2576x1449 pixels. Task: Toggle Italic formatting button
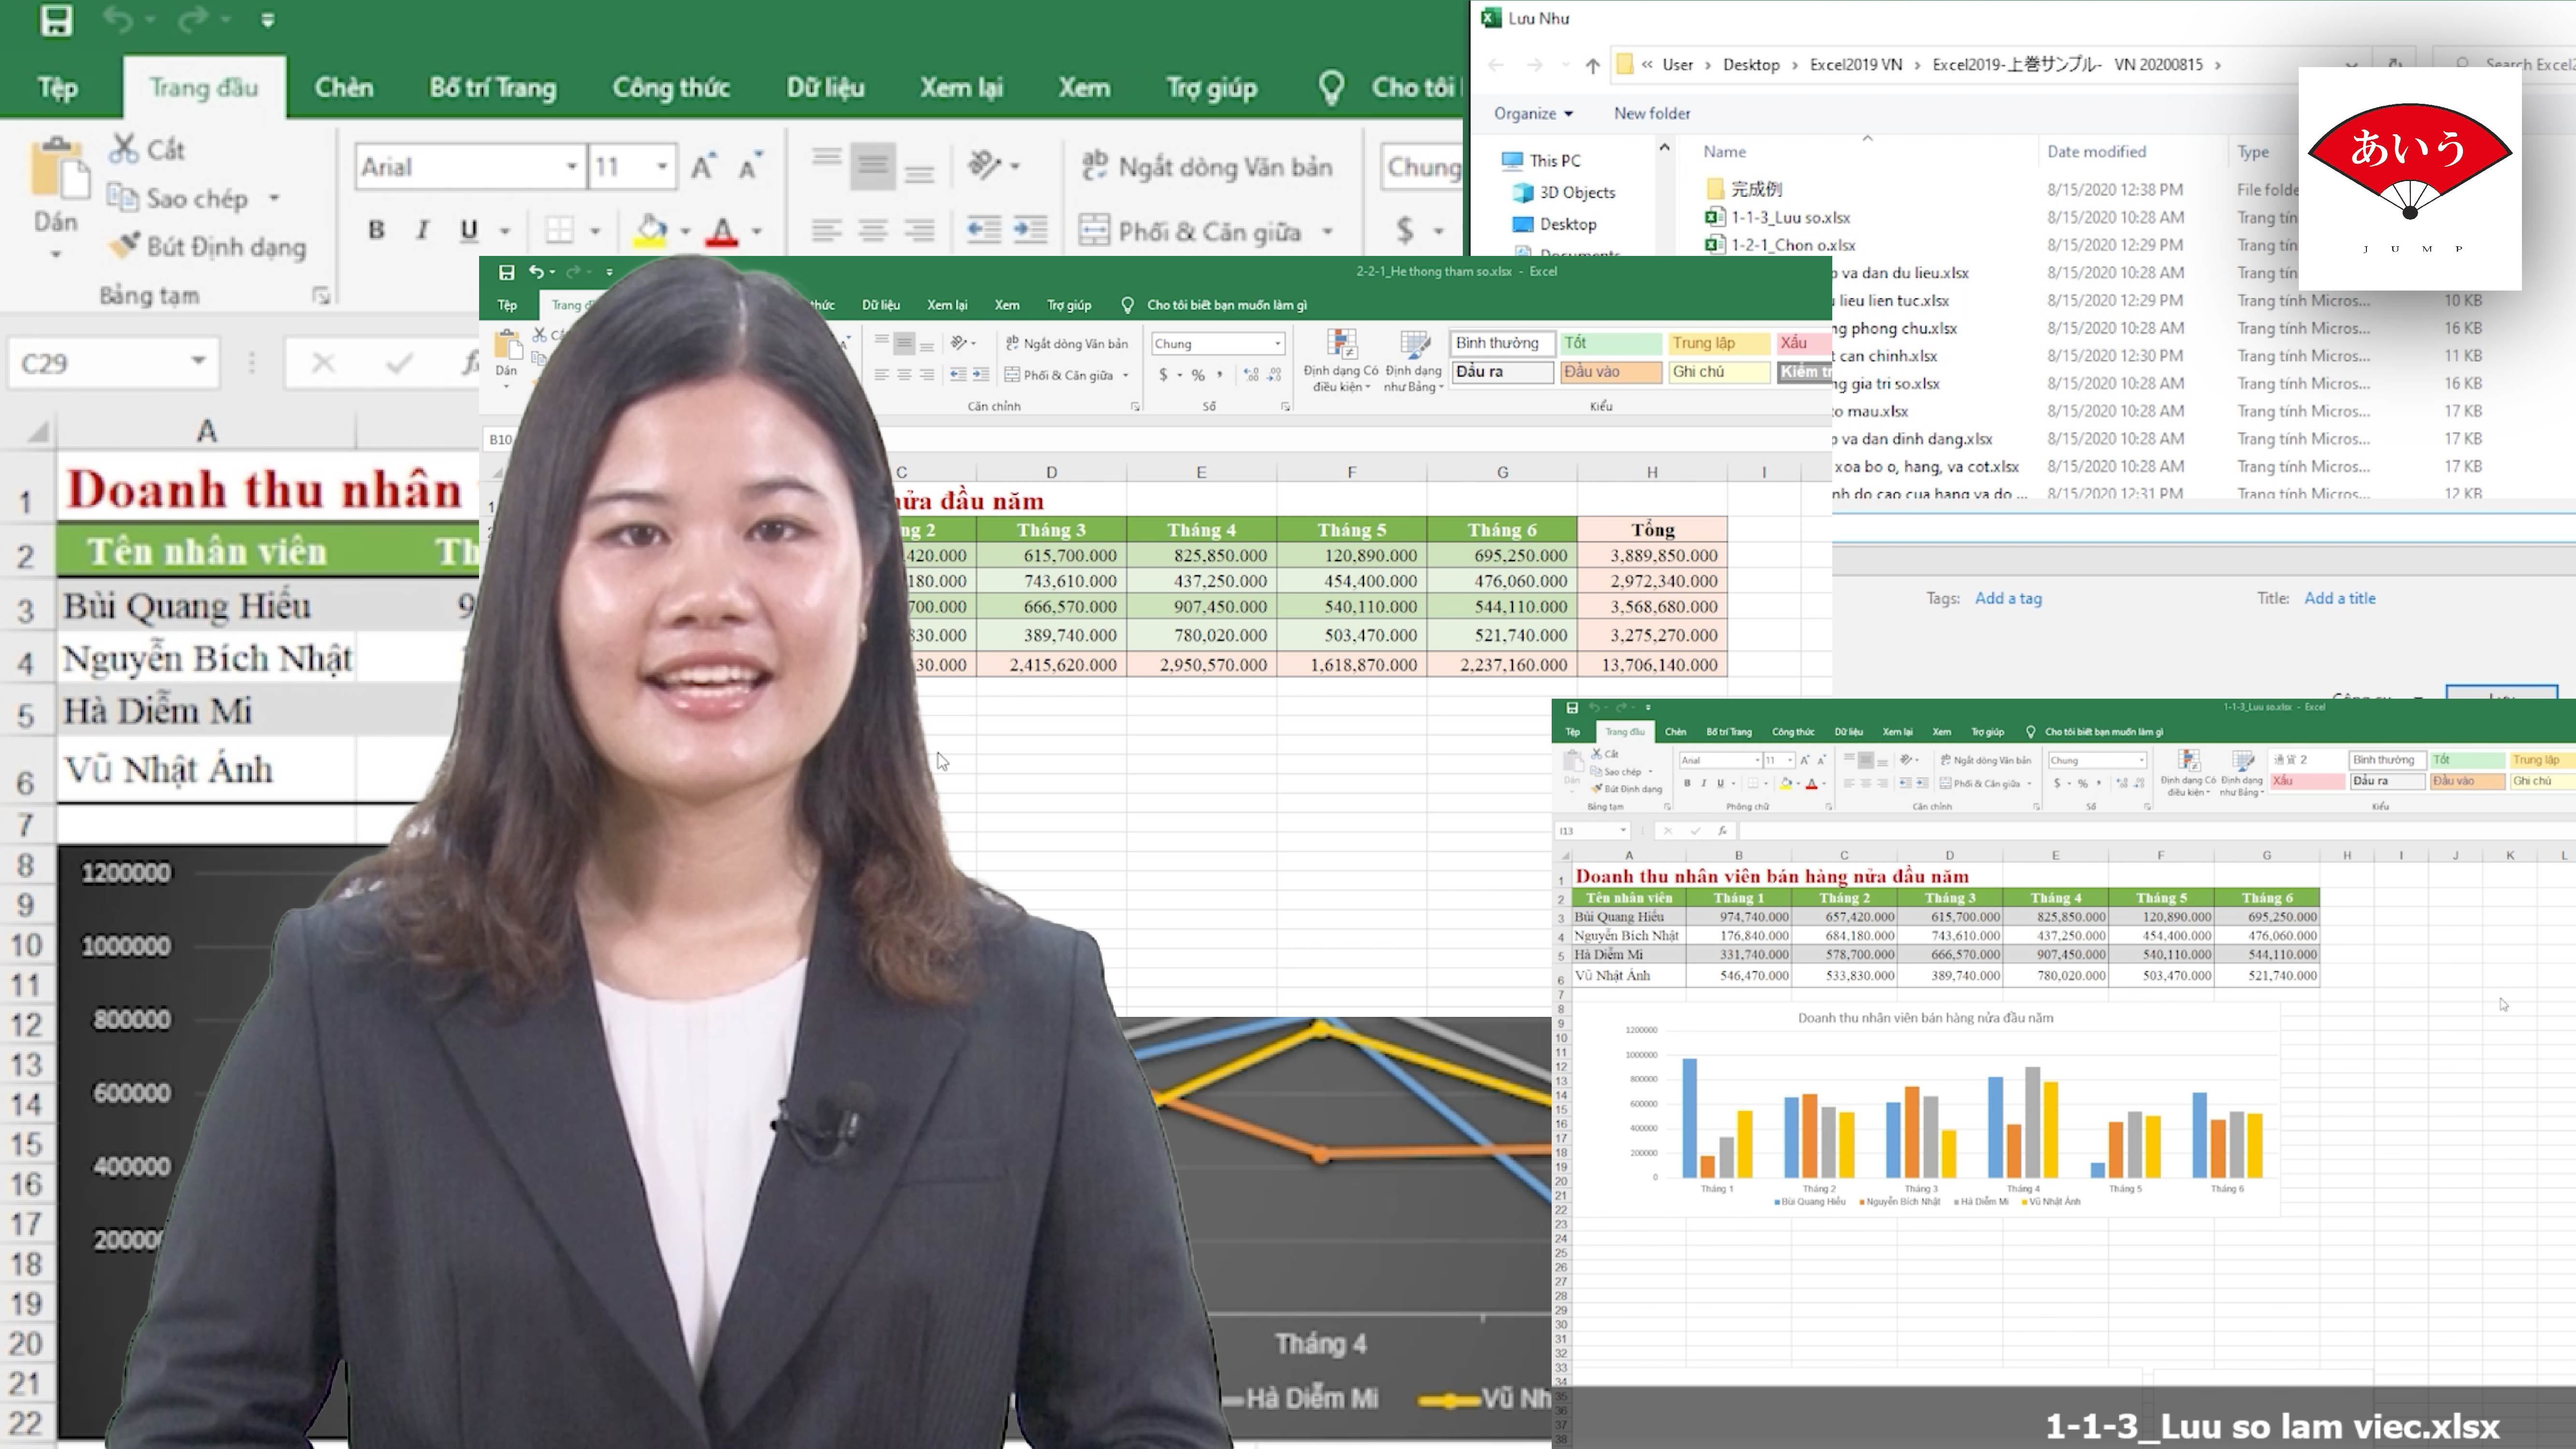(423, 230)
